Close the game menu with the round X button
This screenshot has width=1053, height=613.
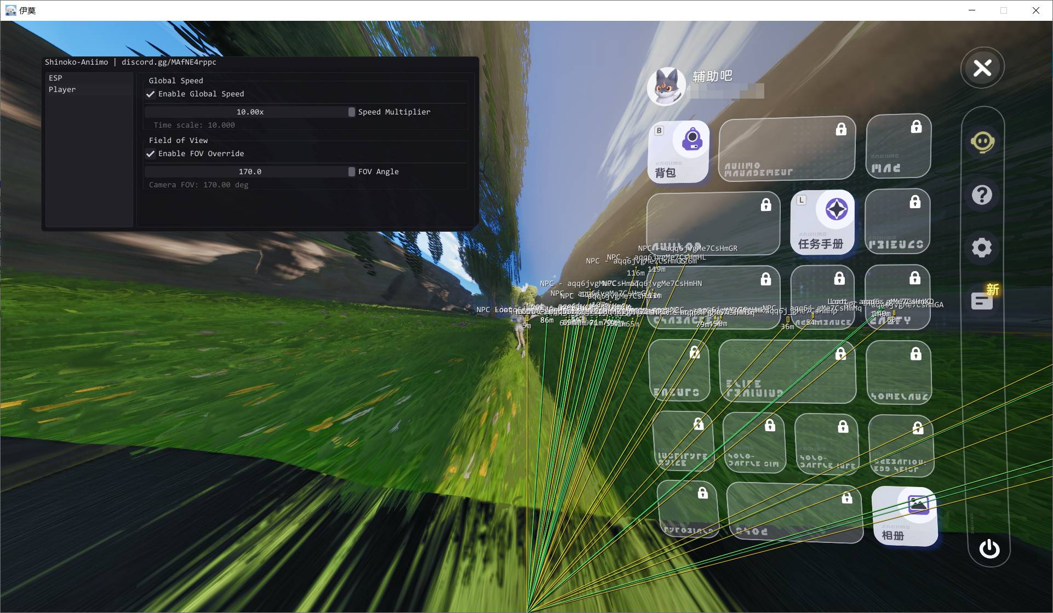[982, 67]
